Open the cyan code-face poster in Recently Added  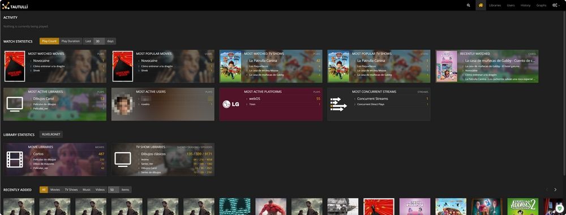tap(235, 207)
